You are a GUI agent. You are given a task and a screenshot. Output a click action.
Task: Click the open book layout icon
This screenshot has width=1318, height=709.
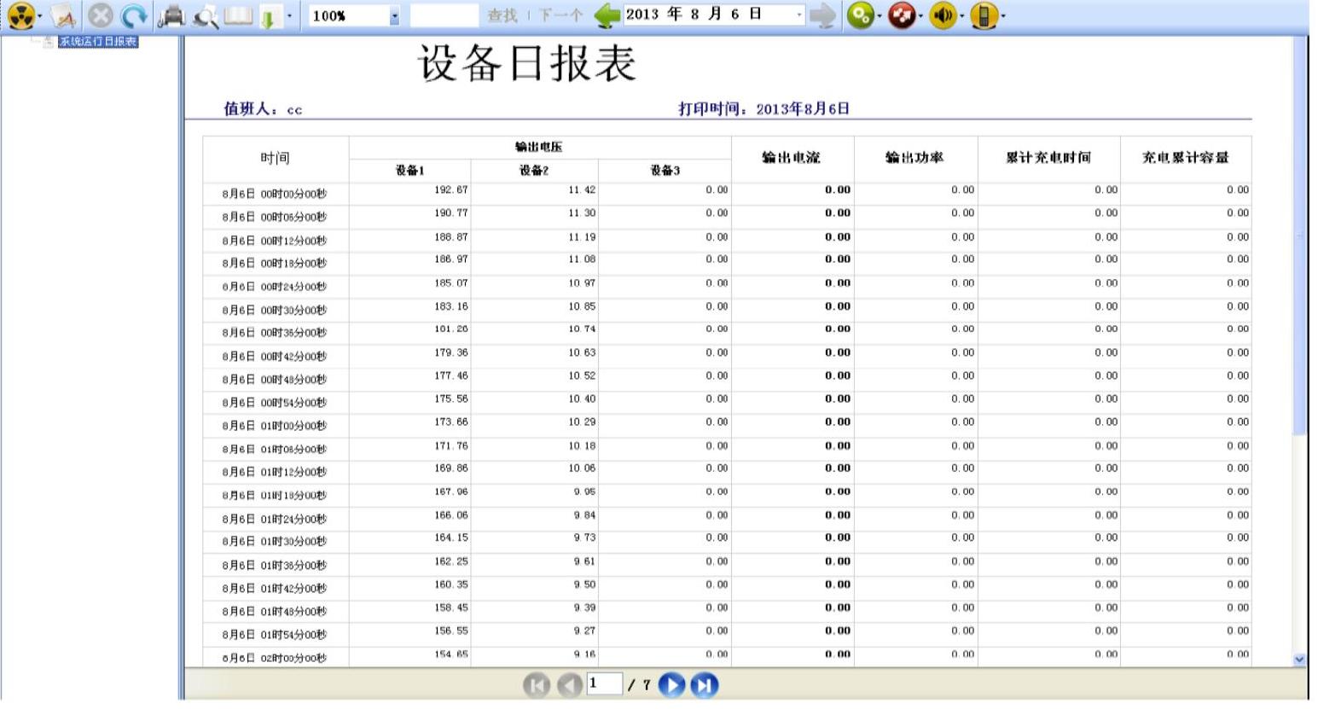click(x=238, y=15)
